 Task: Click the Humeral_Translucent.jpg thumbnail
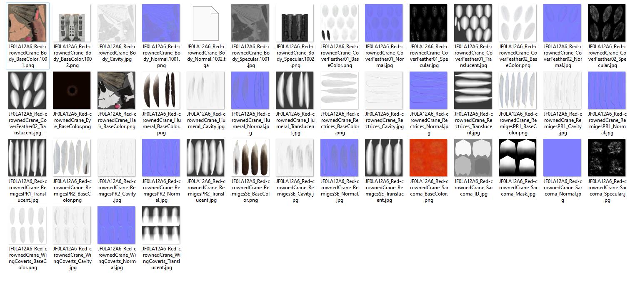295,90
